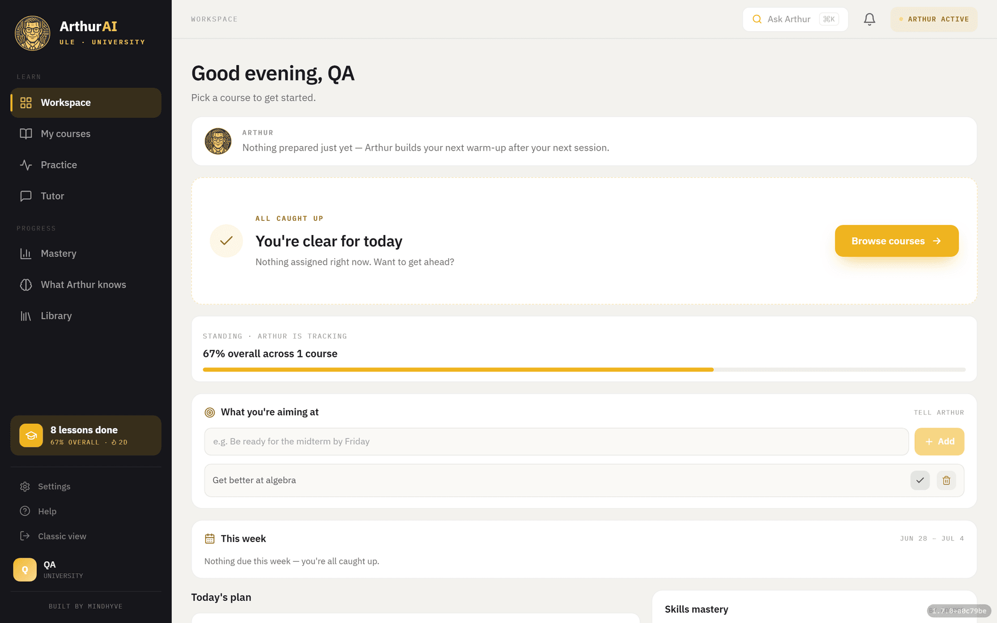Click the QA user avatar badge
997x623 pixels.
point(25,570)
